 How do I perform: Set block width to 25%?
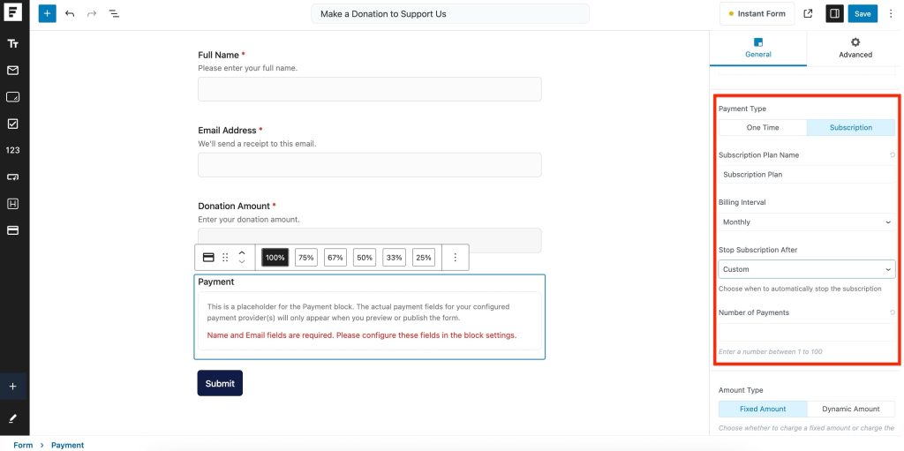[x=424, y=258]
